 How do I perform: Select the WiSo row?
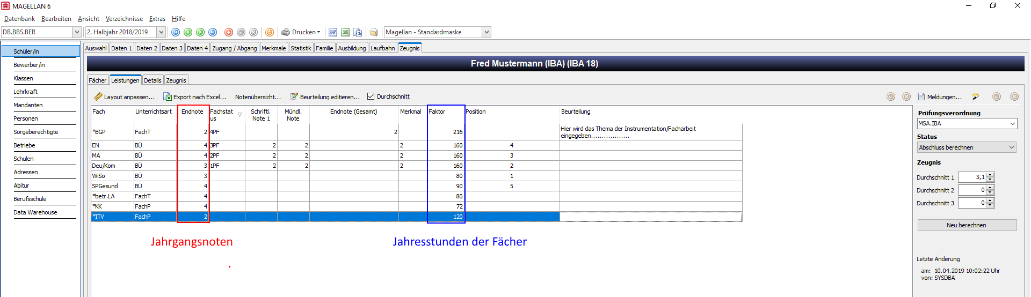point(417,176)
